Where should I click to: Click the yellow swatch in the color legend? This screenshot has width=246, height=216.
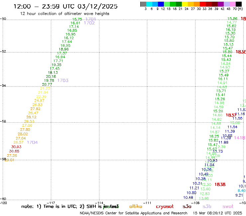click(185, 4)
